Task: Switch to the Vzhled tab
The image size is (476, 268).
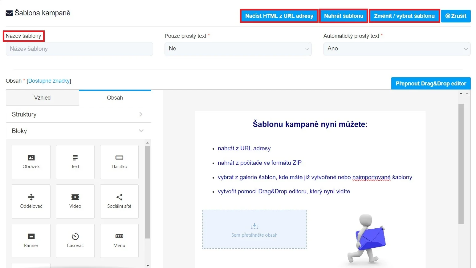Action: (43, 98)
